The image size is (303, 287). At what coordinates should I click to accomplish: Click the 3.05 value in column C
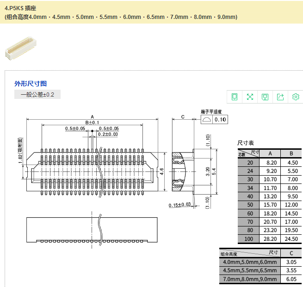(291, 262)
